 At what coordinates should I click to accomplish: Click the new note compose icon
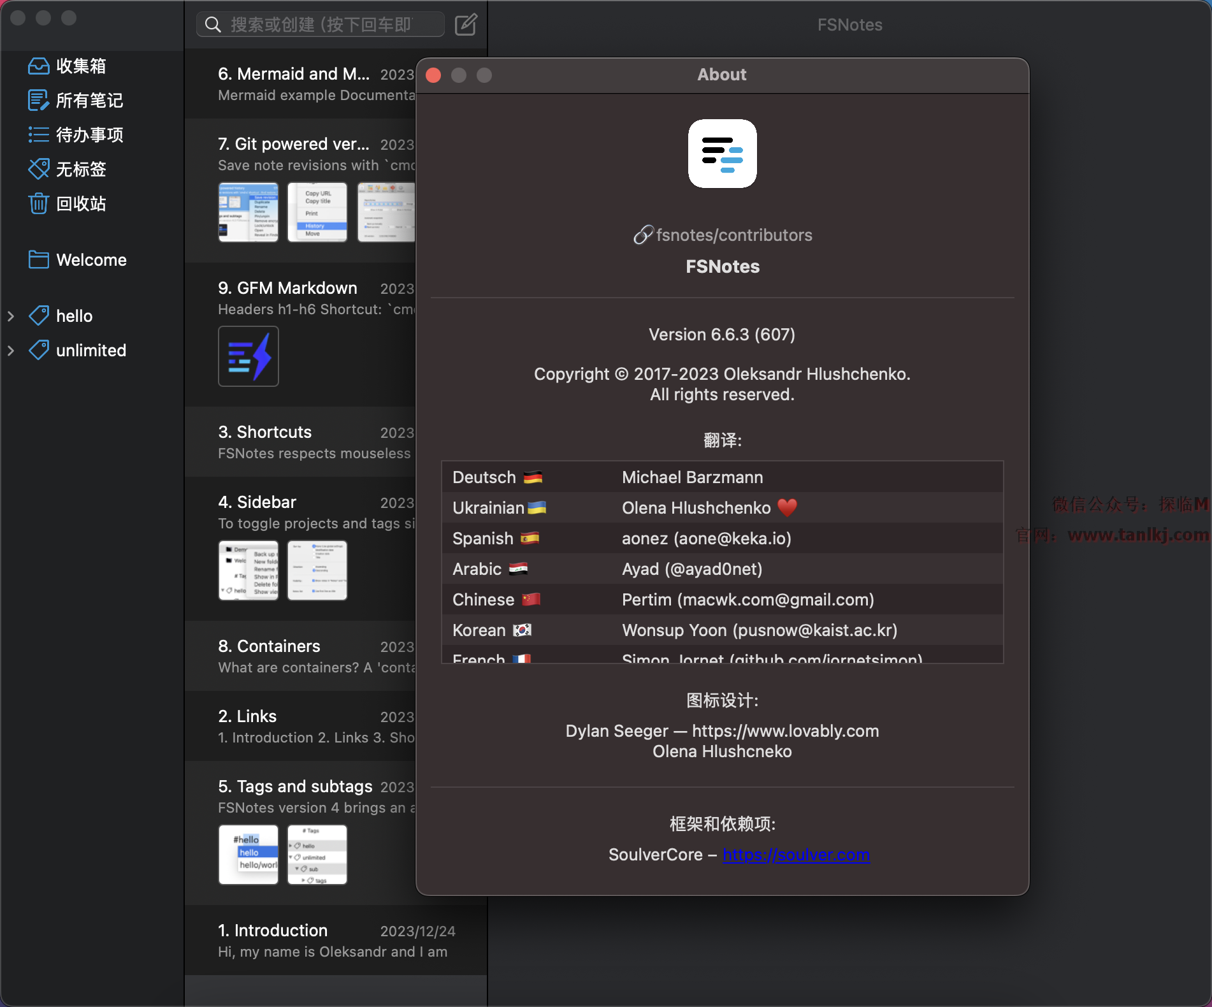466,25
